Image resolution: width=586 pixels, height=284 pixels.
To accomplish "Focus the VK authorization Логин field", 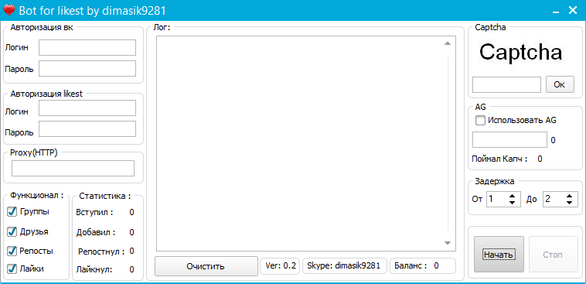I will point(87,47).
